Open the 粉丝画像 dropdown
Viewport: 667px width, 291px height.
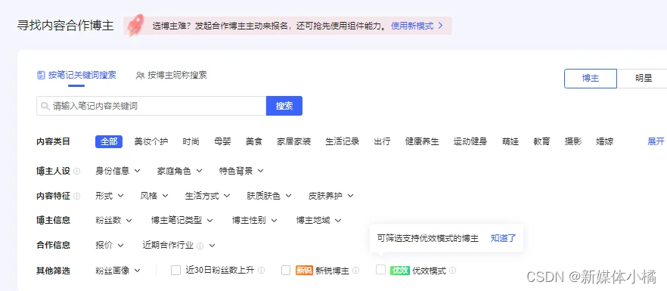pos(118,270)
